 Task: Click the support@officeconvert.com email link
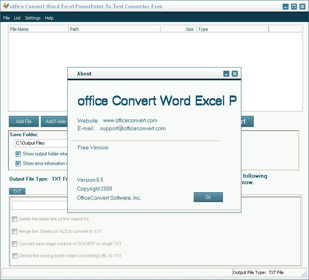tap(133, 128)
